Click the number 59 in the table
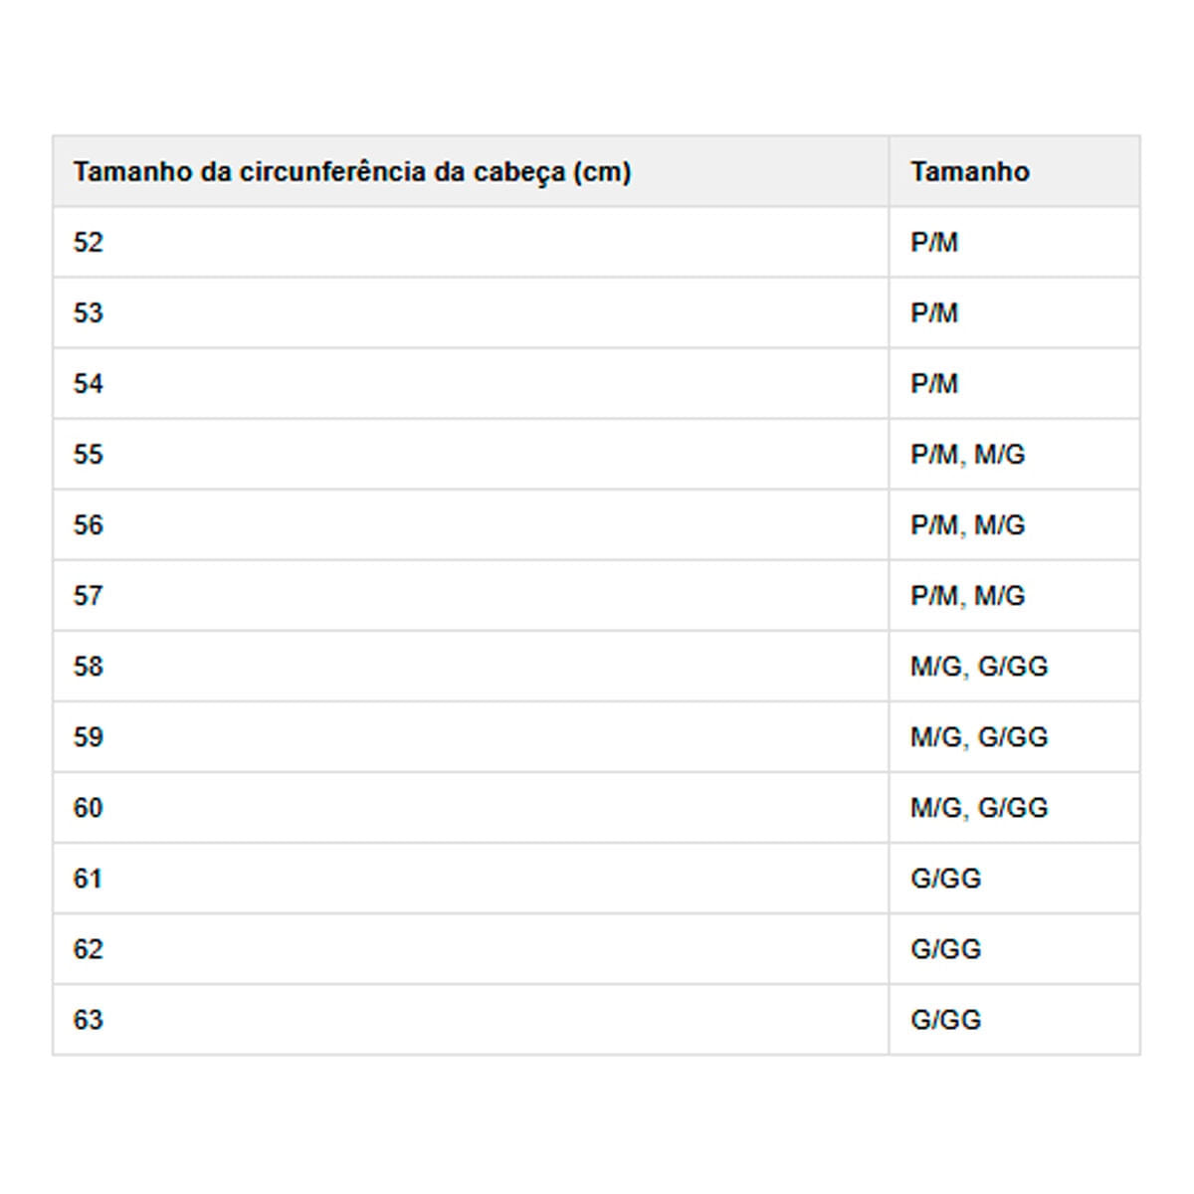 coord(89,737)
